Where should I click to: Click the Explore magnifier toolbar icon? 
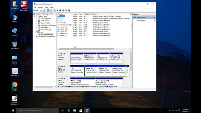coord(66,10)
